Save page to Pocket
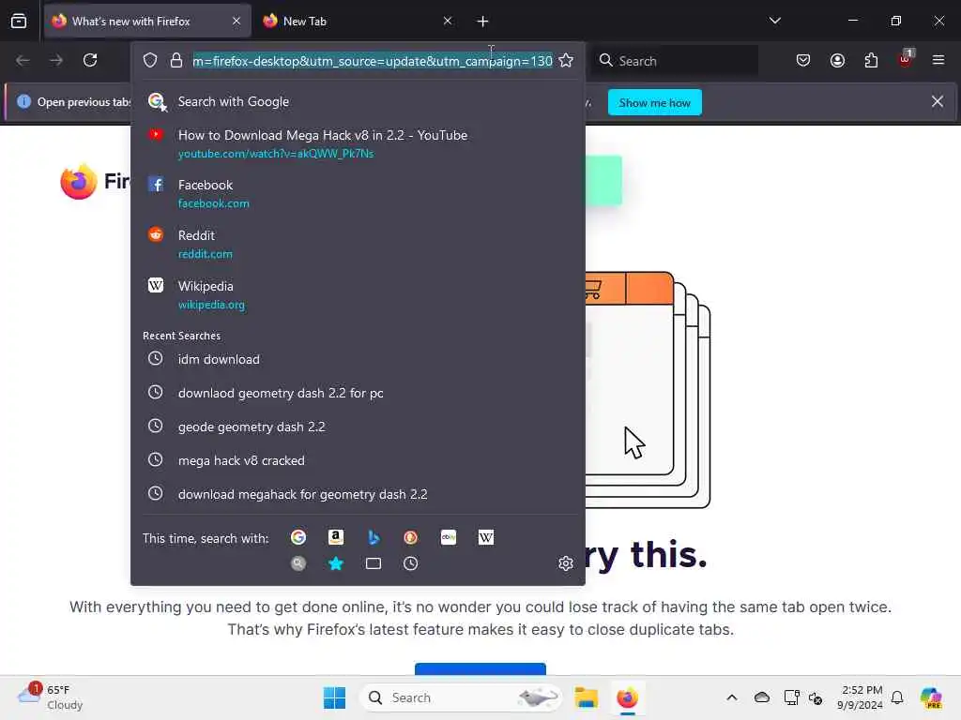The image size is (961, 720). pos(803,60)
